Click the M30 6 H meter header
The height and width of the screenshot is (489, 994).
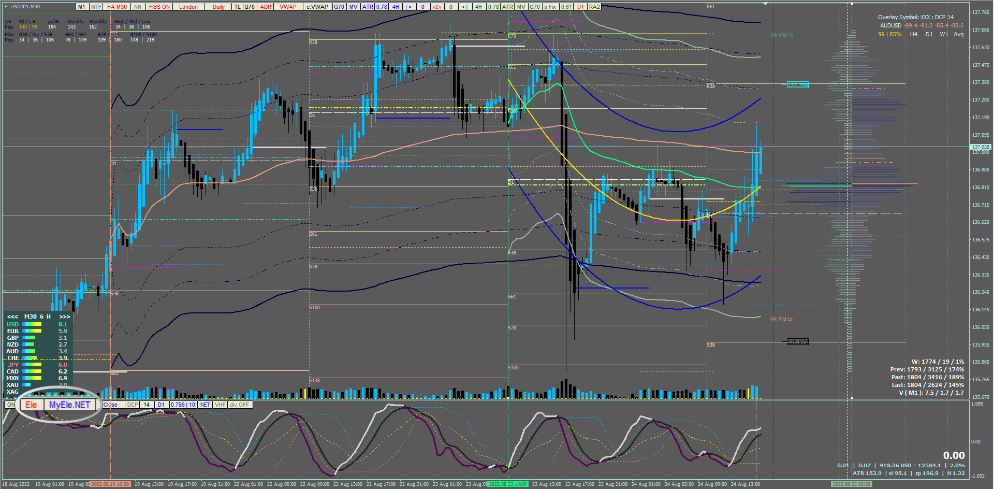pyautogui.click(x=38, y=317)
